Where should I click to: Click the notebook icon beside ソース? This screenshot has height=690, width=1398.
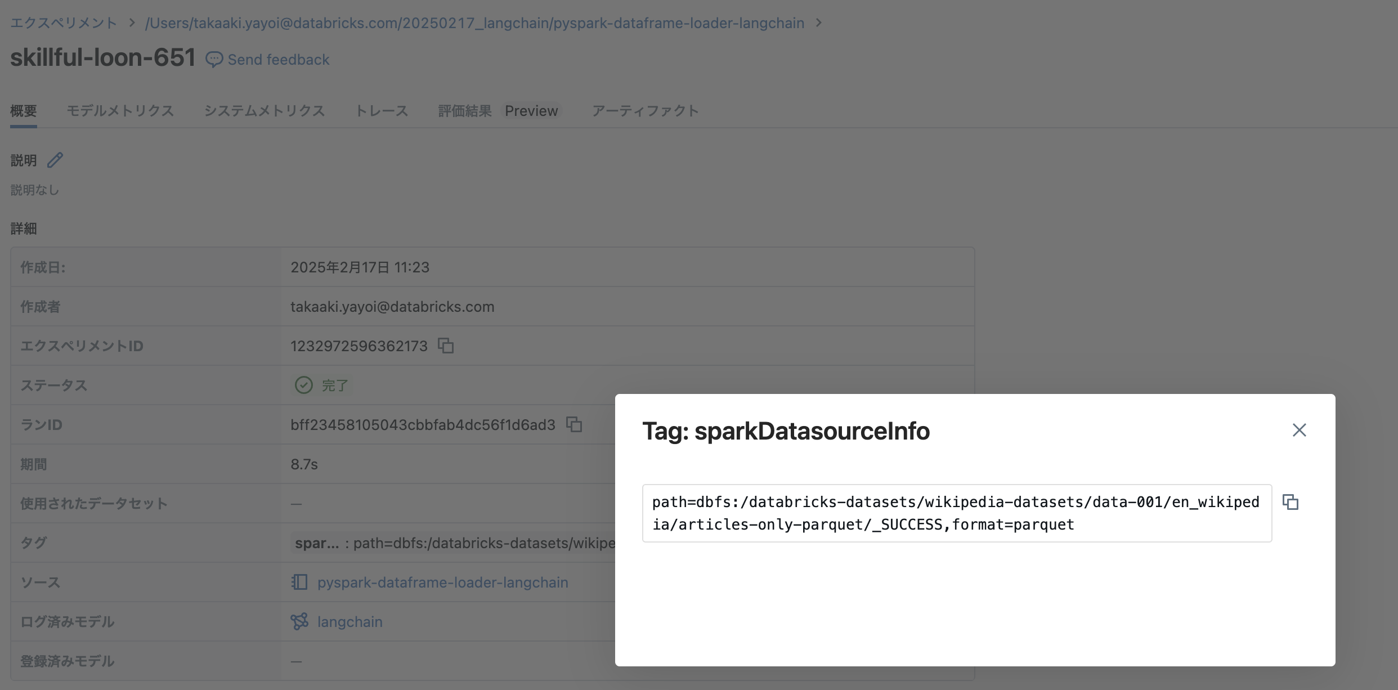point(299,582)
